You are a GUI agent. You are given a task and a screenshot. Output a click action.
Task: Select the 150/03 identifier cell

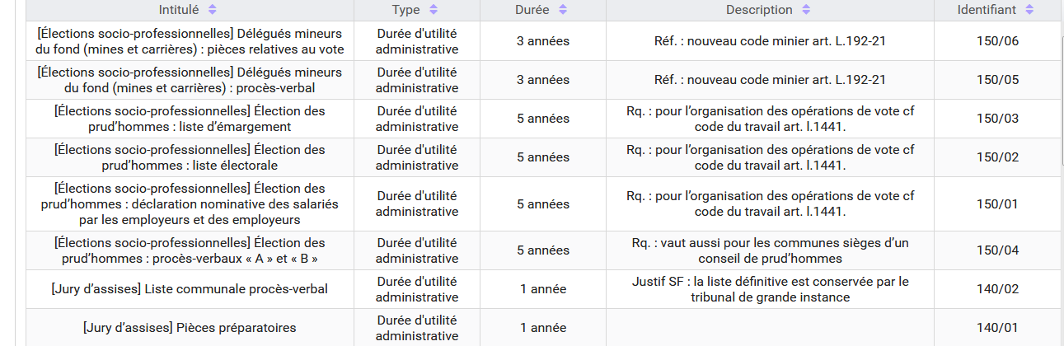point(997,119)
